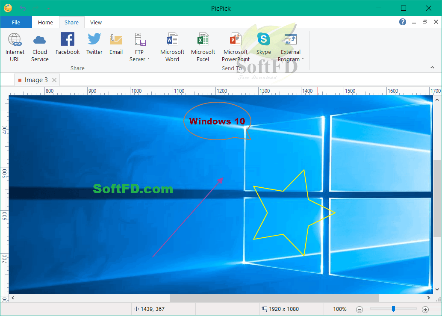Select the Share ribbon tab
Viewport: 442px width, 316px height.
tap(71, 22)
